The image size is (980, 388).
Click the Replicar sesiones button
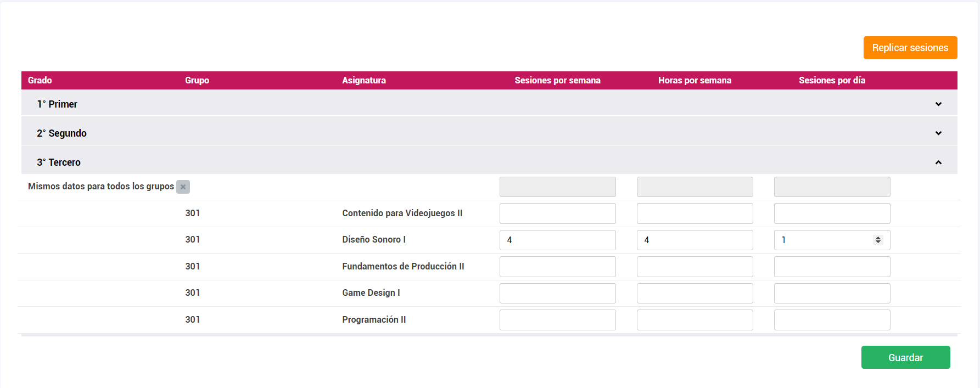click(x=910, y=48)
